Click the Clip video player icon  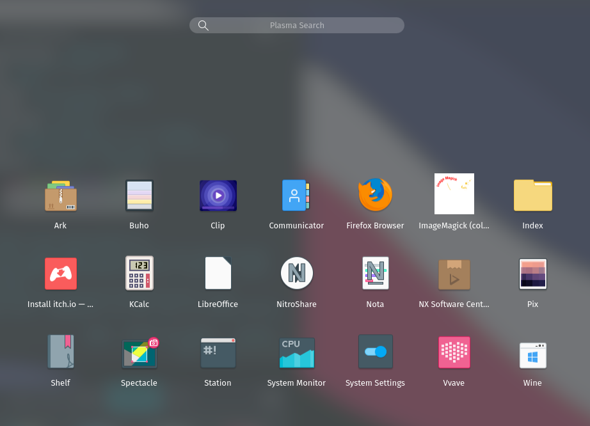point(218,196)
